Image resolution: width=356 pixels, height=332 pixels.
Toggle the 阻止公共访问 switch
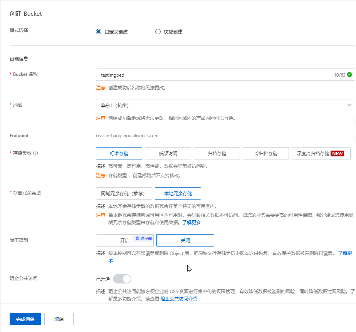click(122, 278)
